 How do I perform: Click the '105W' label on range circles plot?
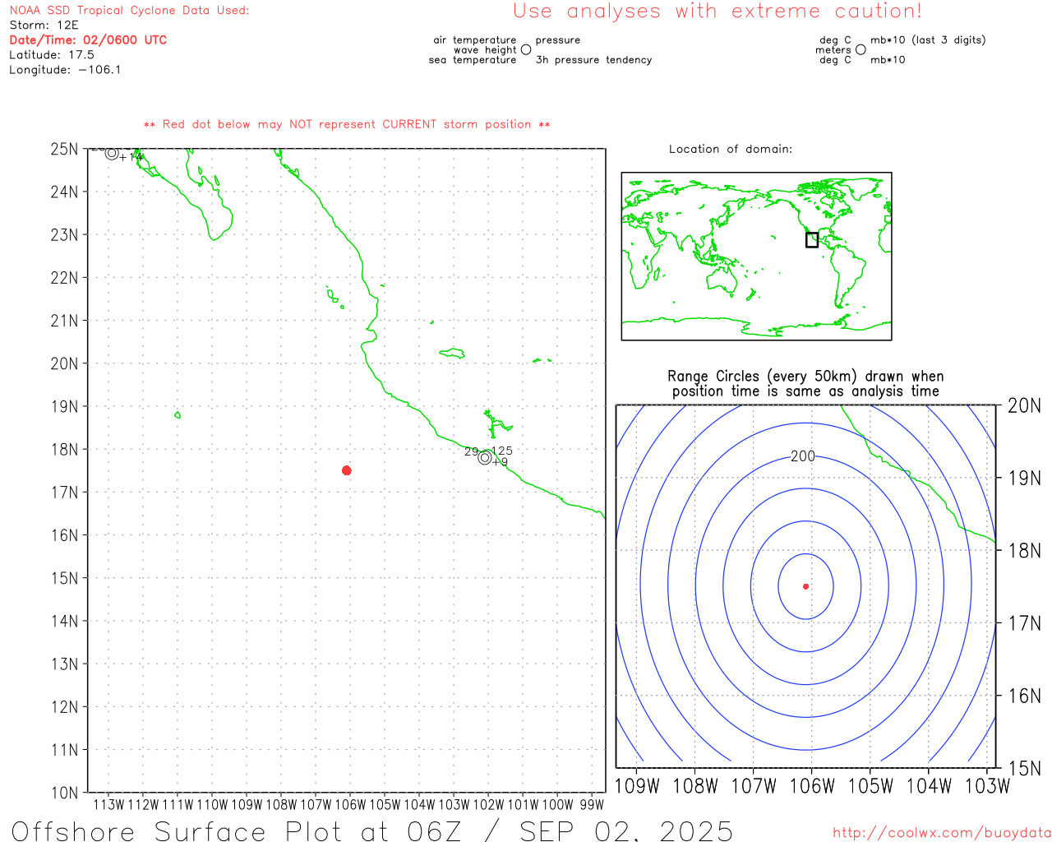tap(870, 786)
